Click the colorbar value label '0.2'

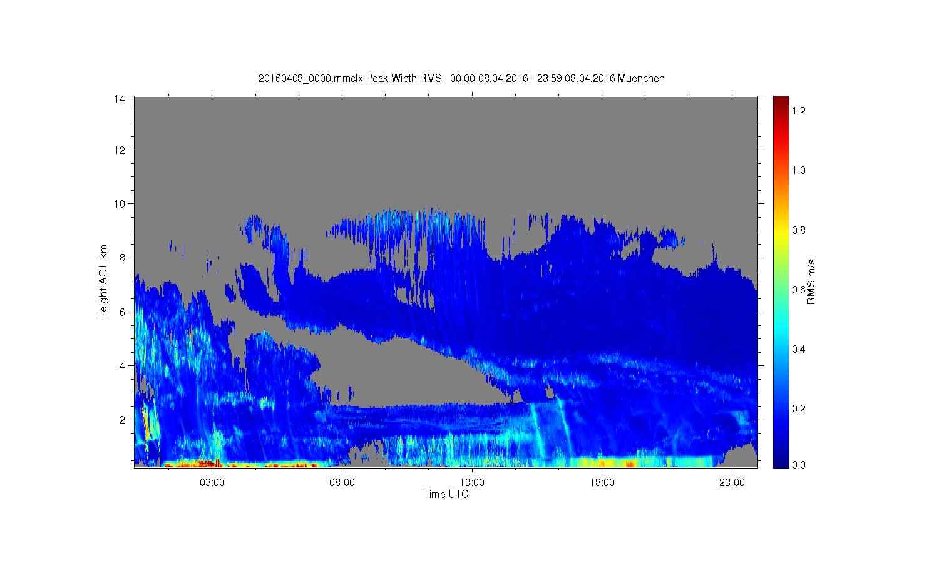tap(799, 408)
